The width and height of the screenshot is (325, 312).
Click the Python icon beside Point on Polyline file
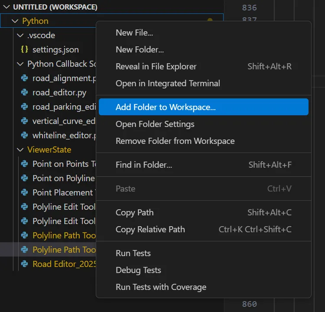click(24, 178)
